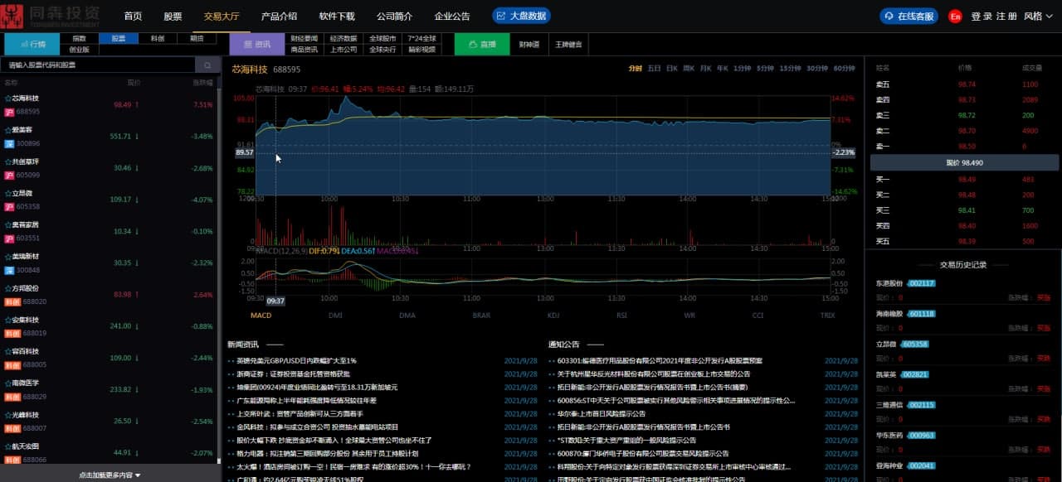Open the 产品介绍 menu item

(279, 16)
